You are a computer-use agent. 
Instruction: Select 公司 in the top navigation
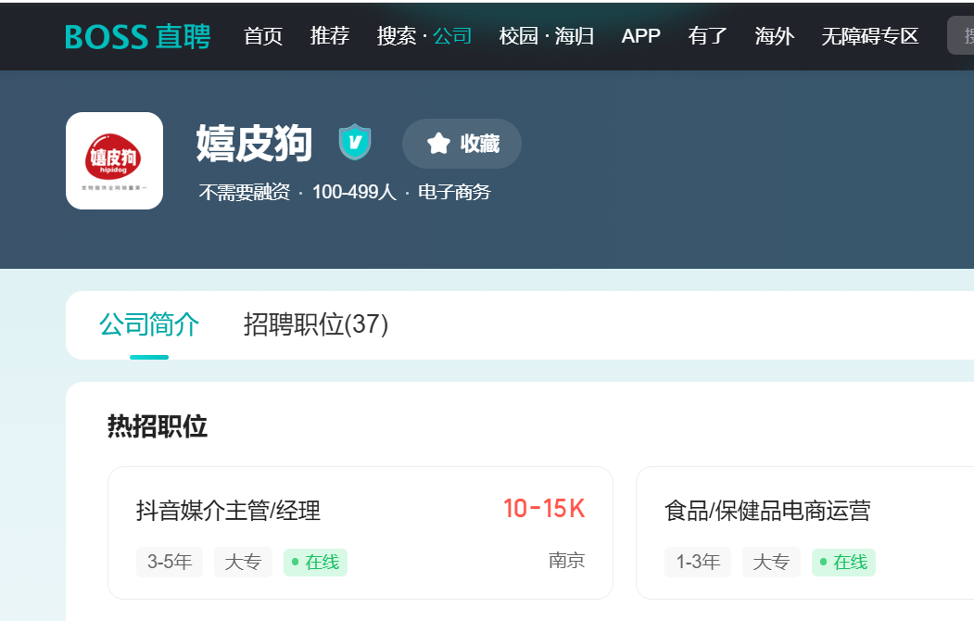(452, 36)
